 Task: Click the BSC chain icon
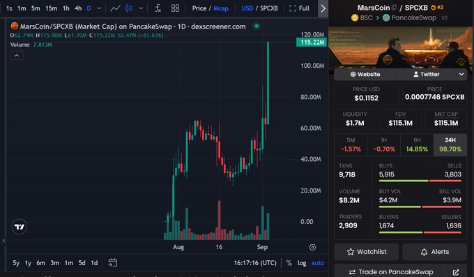(355, 18)
